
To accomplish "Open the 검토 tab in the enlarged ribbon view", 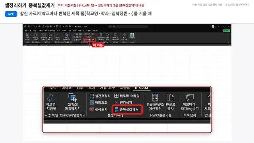I will [x=80, y=88].
